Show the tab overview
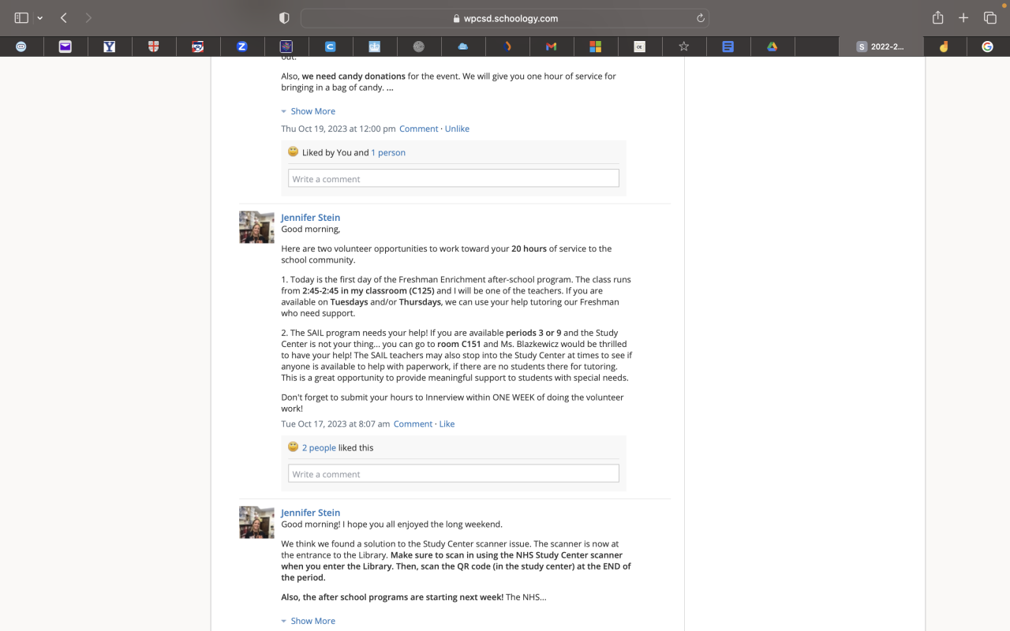The image size is (1010, 631). click(x=989, y=18)
